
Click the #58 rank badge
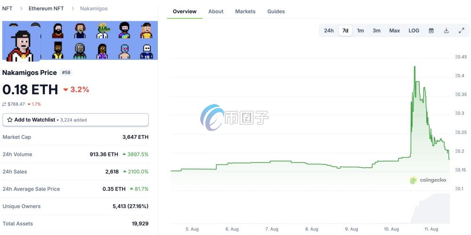tap(66, 73)
